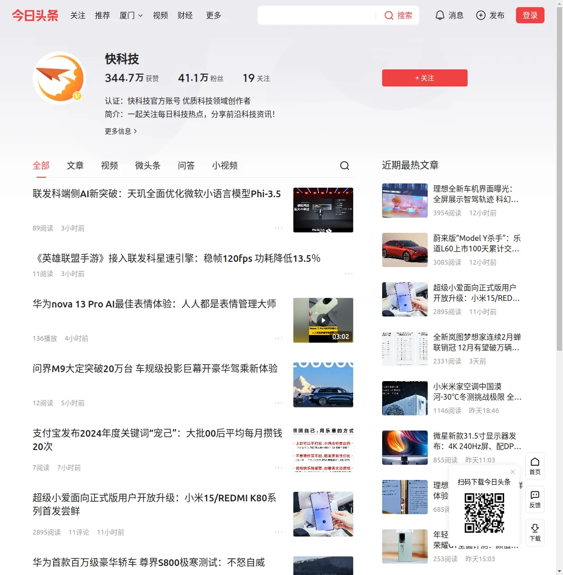This screenshot has height=575, width=563.
Task: Open 反馈 feedback floating icon
Action: coord(535,499)
